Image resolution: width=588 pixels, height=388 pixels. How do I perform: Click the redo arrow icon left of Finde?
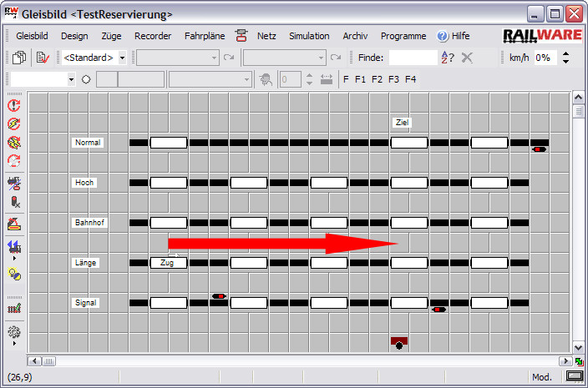coord(336,58)
